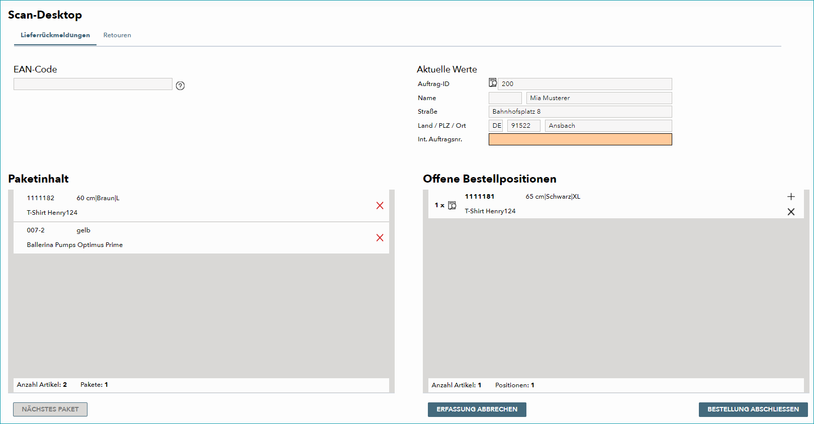Viewport: 814px width, 424px height.
Task: Click the help icon next to EAN-Code field
Action: (x=180, y=86)
